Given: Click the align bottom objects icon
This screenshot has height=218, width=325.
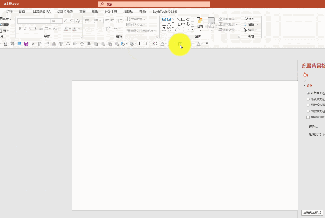Looking at the screenshot, I should point(54,44).
